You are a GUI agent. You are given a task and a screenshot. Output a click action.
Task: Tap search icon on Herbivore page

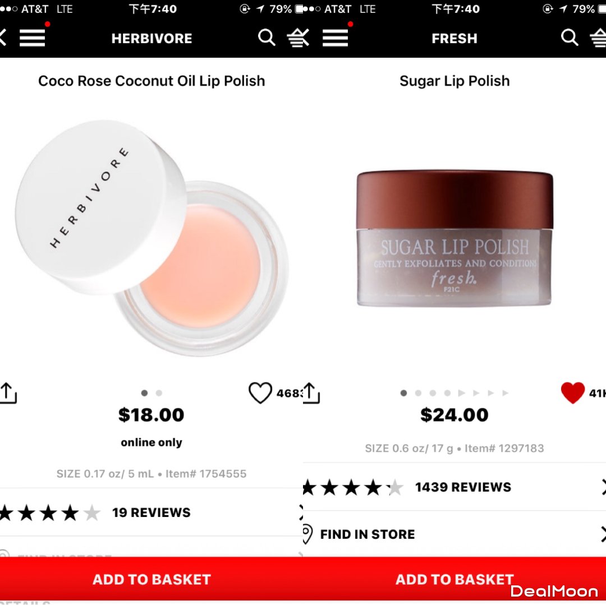[267, 38]
